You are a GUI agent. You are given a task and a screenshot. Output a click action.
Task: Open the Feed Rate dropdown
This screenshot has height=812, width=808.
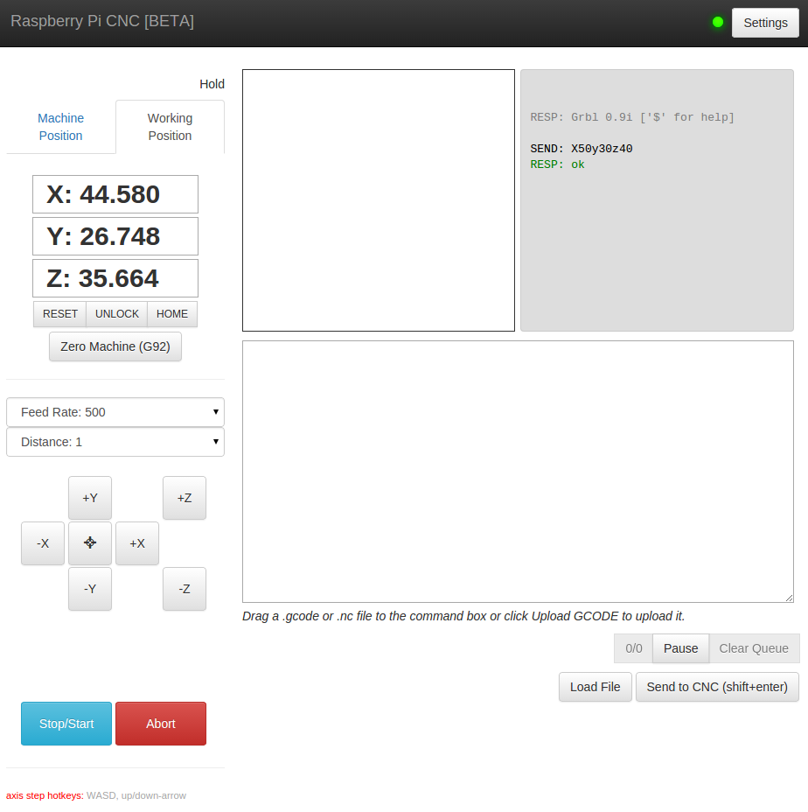click(x=115, y=412)
